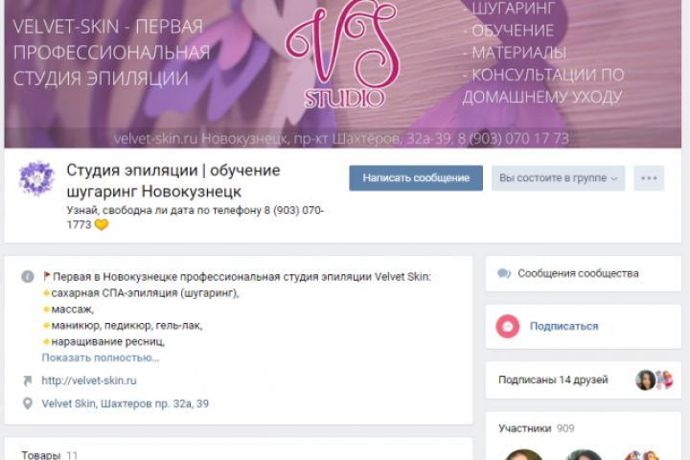Click the location pin icon for address
Image resolution: width=690 pixels, height=460 pixels.
(x=27, y=403)
